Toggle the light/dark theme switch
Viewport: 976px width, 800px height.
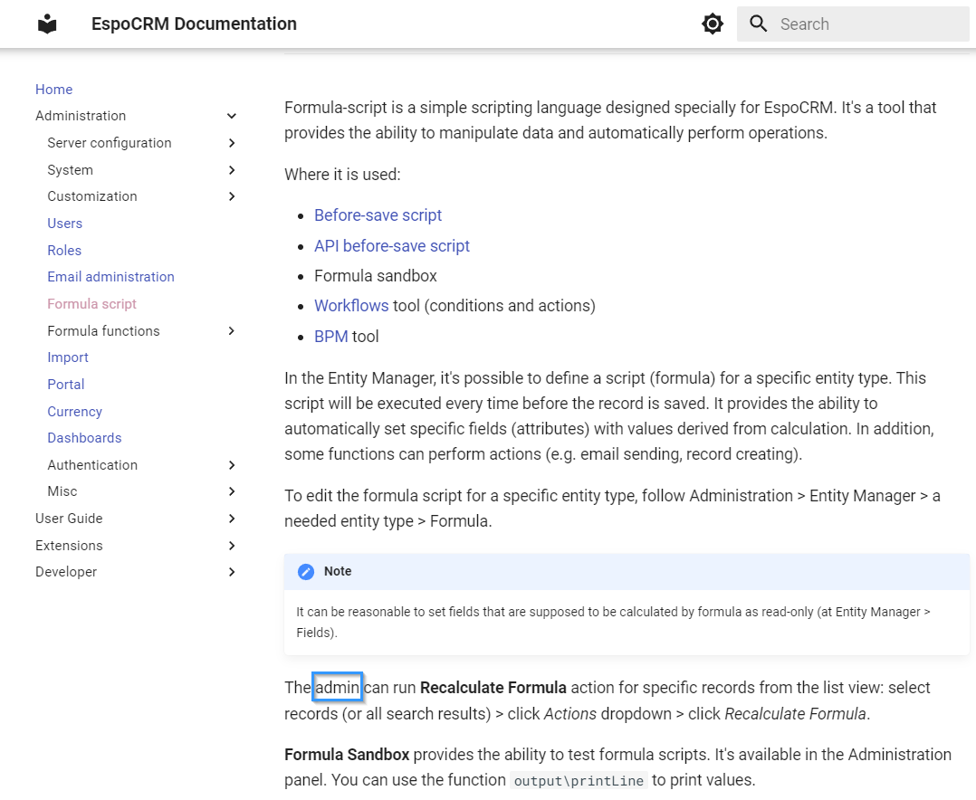click(713, 24)
